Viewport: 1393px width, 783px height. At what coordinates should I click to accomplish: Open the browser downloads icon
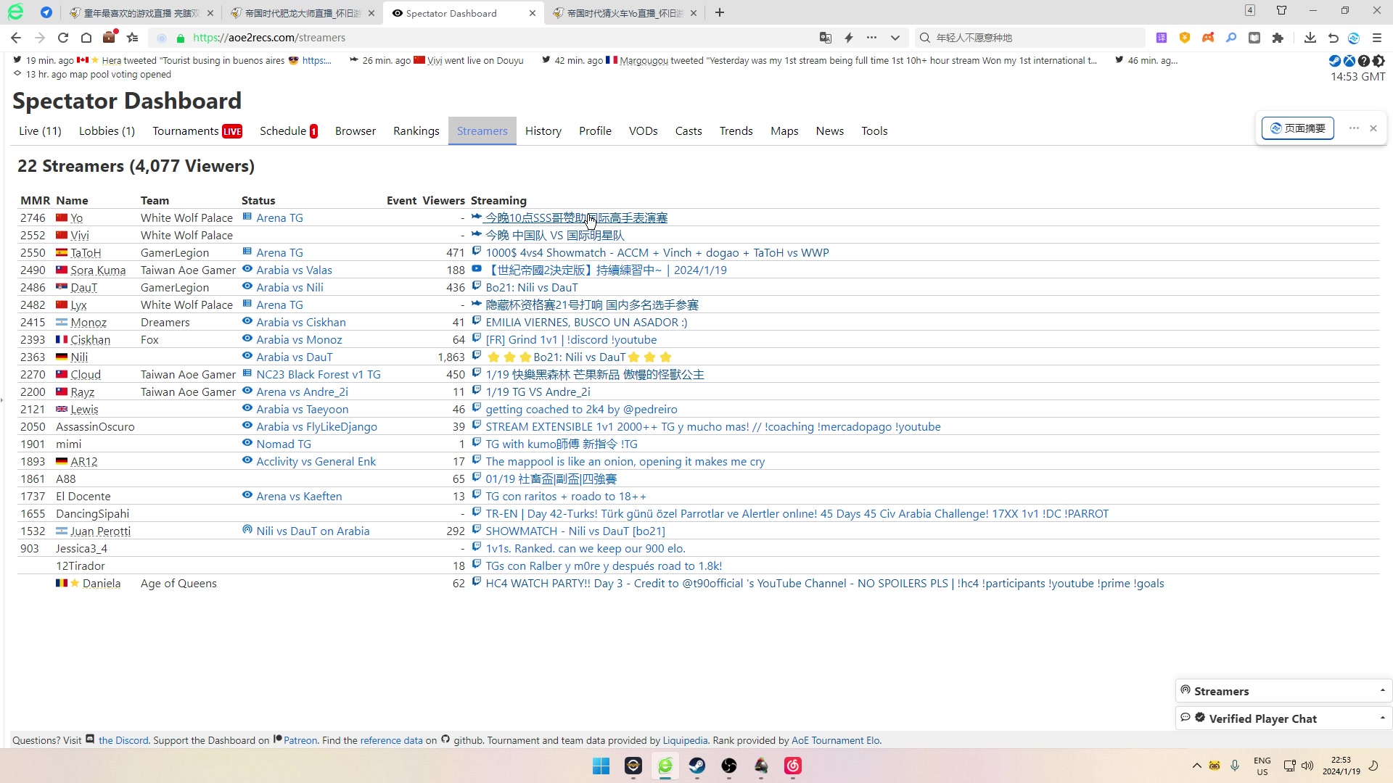1310,38
